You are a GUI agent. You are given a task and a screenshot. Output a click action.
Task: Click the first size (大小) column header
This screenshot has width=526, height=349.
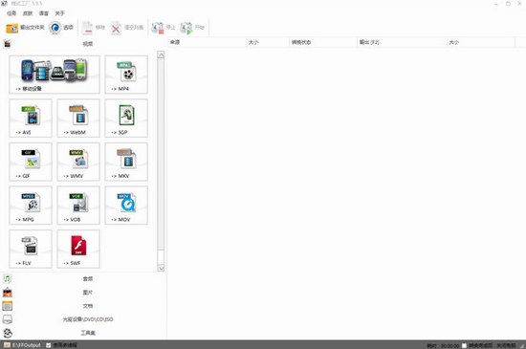[268, 42]
